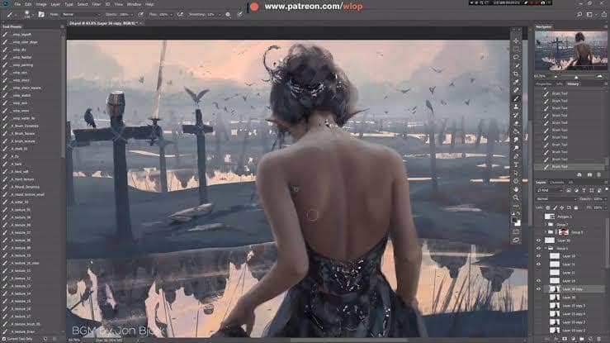610x343 pixels.
Task: Select _wlop_painting brush preset
Action: (x=21, y=64)
